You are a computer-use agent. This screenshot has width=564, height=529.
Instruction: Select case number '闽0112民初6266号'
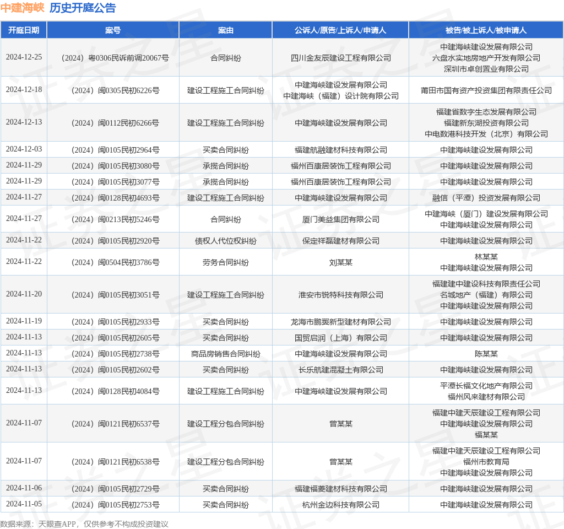coord(128,123)
